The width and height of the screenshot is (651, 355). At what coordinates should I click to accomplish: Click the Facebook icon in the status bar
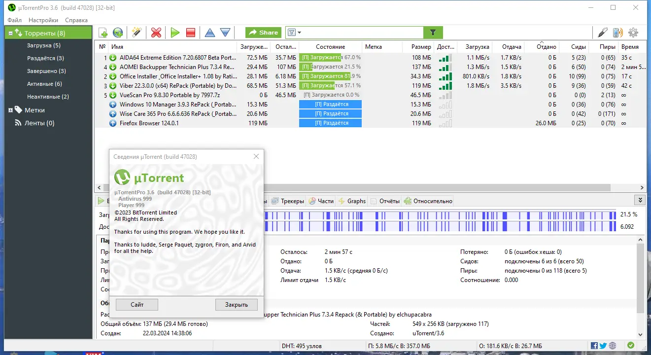(594, 346)
